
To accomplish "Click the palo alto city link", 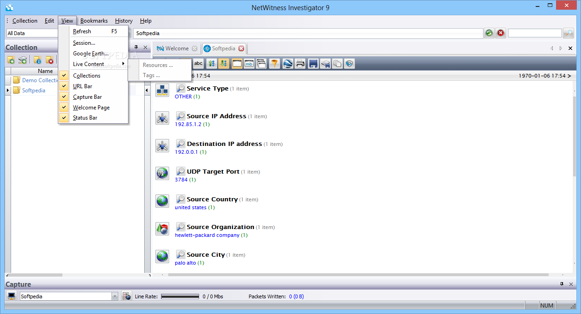I will point(185,263).
